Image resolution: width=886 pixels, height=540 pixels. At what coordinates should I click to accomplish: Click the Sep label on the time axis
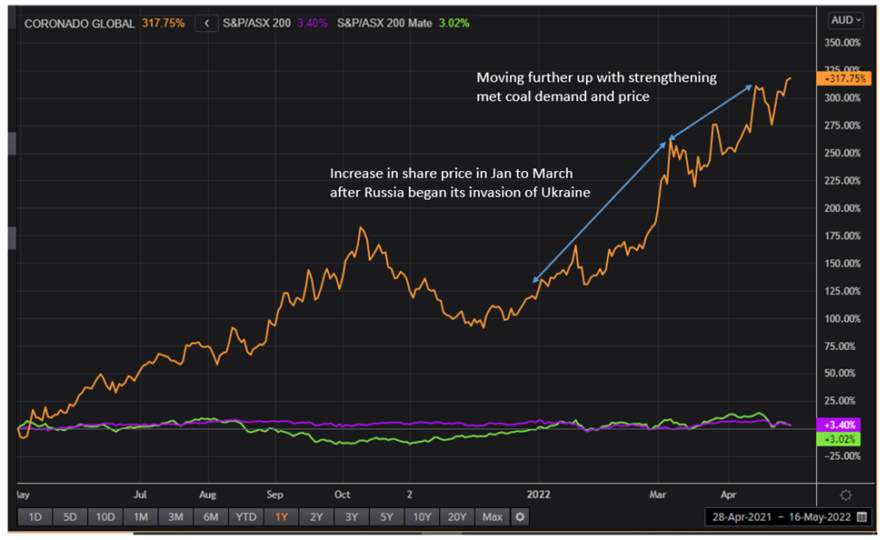274,495
